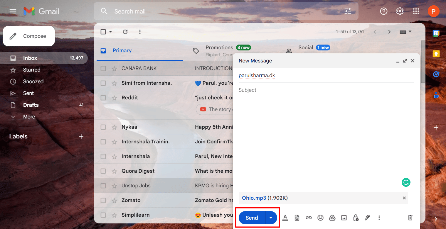Open Google Keep side panel
Viewport: 446px width, 229px height.
436,54
